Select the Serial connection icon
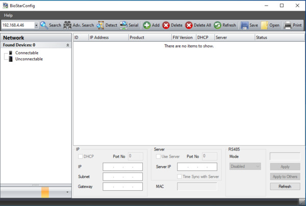This screenshot has width=306, height=206. (123, 25)
